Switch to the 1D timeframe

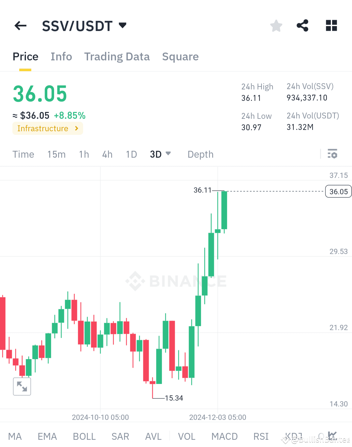(131, 154)
